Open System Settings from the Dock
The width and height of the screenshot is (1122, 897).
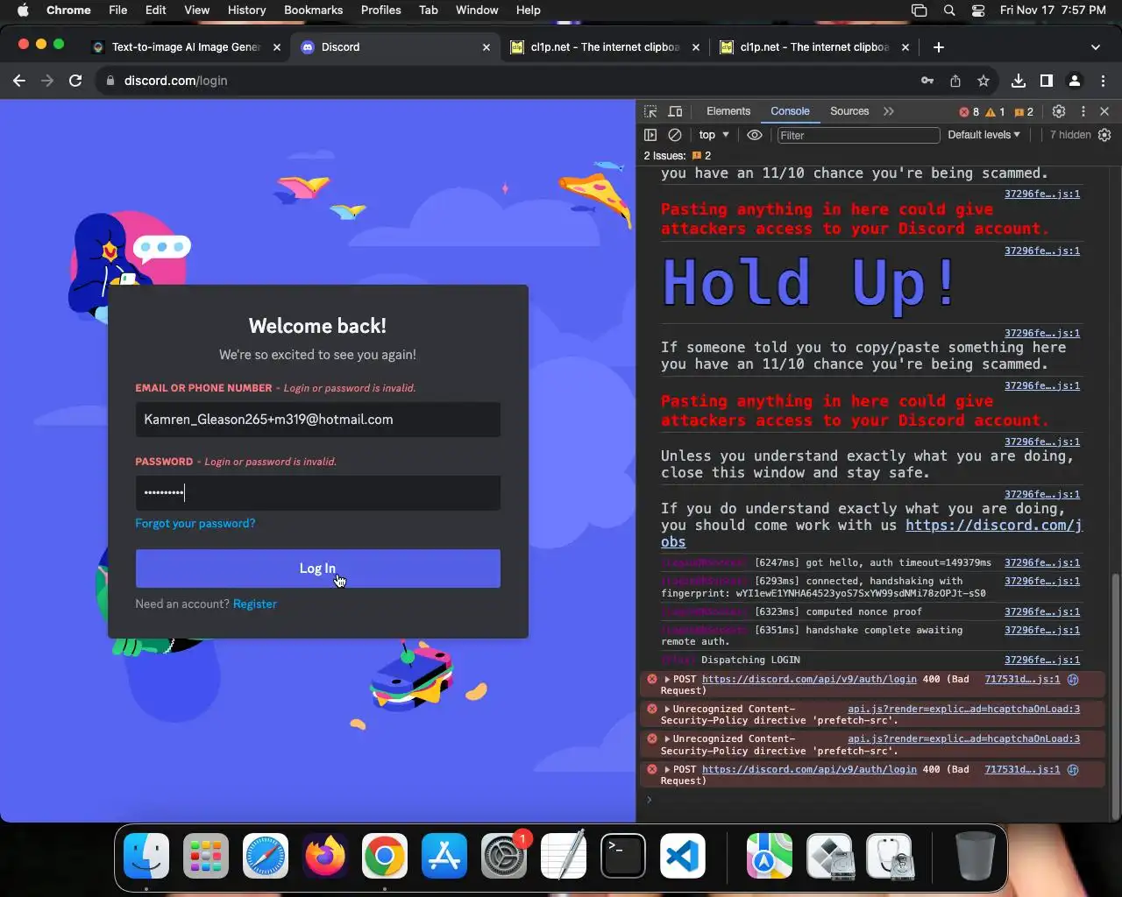click(x=504, y=856)
